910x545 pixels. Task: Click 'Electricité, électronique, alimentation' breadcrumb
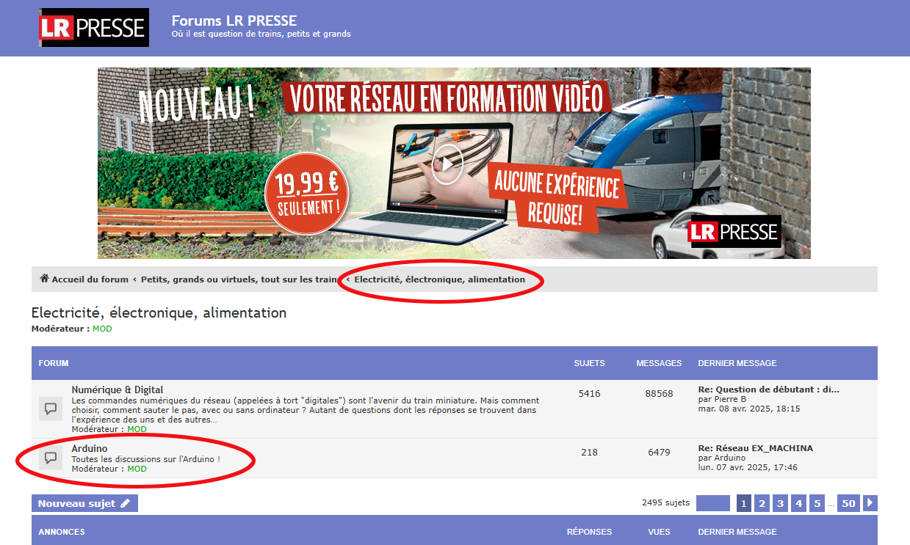point(439,279)
